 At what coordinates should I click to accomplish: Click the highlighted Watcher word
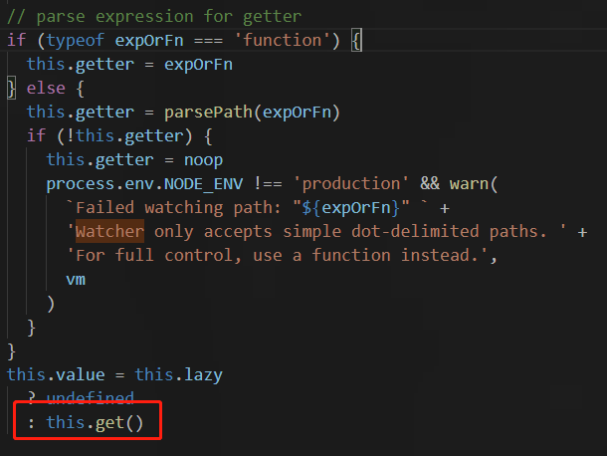pos(109,232)
